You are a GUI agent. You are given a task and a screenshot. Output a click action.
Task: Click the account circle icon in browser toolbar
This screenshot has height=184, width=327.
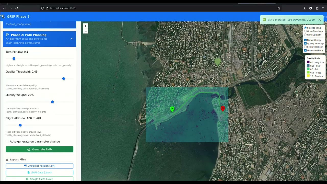(x=311, y=8)
